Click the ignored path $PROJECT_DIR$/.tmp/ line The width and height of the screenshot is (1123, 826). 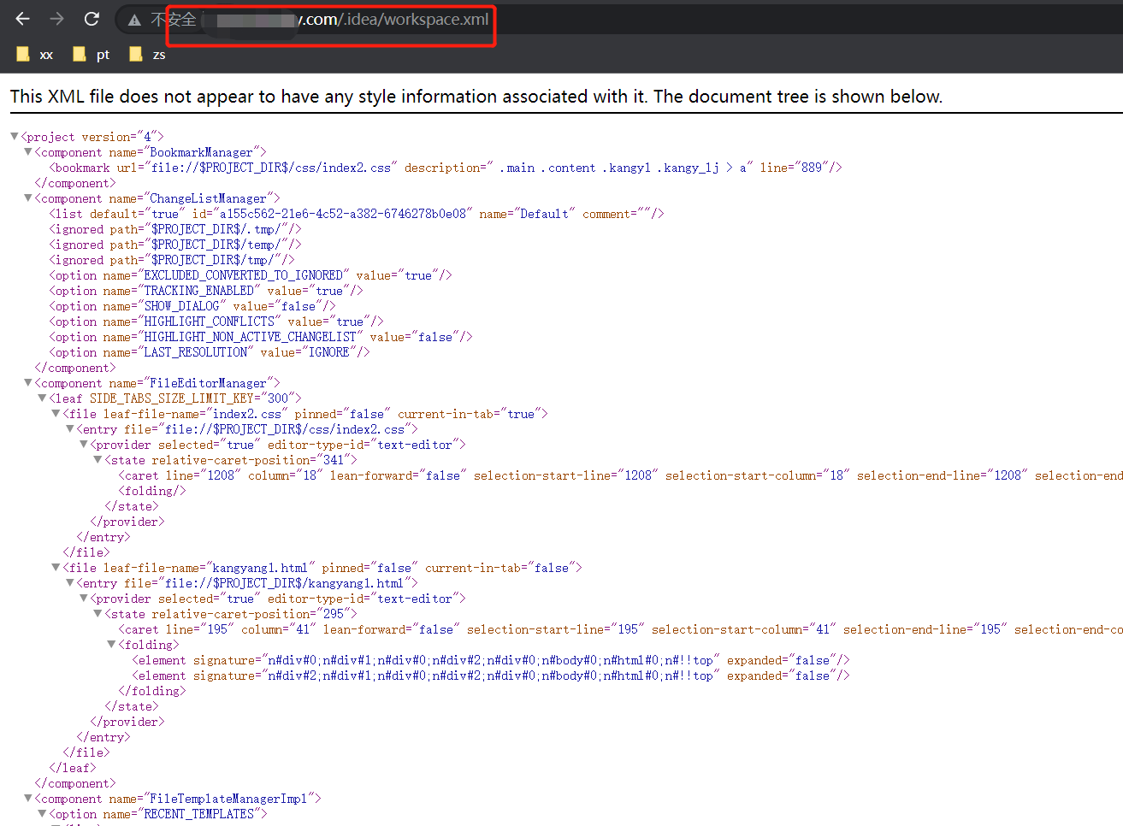tap(174, 229)
